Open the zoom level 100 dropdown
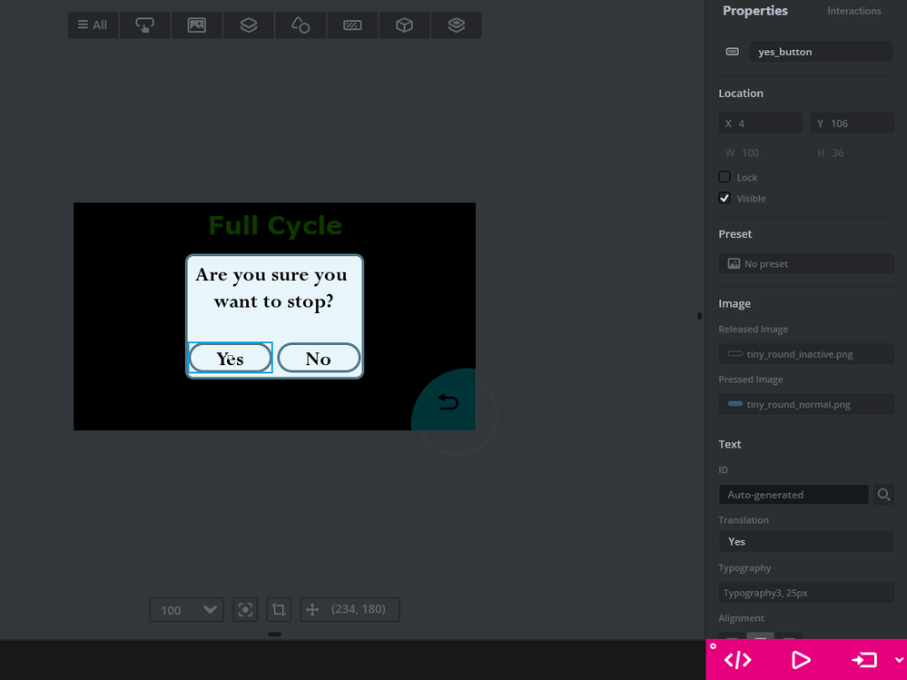 [x=186, y=609]
